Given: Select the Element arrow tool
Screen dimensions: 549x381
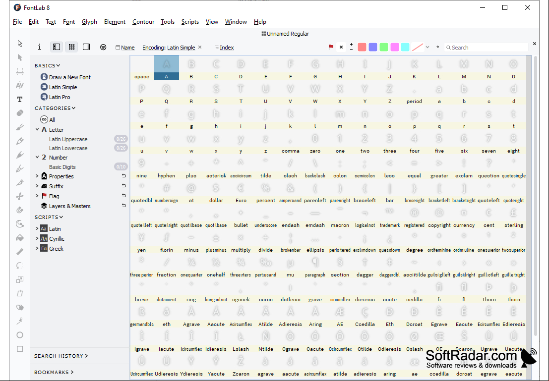Looking at the screenshot, I should tap(20, 57).
